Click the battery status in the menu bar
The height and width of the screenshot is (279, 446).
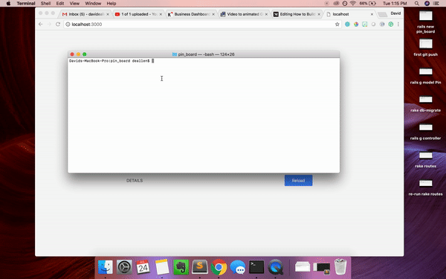(x=368, y=4)
